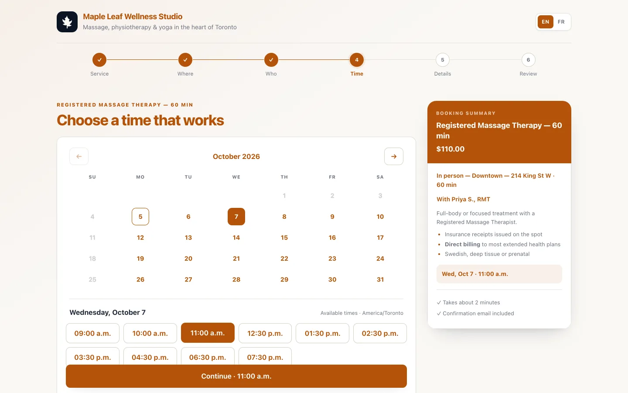The height and width of the screenshot is (393, 628).
Task: Select the 01:30 p.m. time slot
Action: 323,333
